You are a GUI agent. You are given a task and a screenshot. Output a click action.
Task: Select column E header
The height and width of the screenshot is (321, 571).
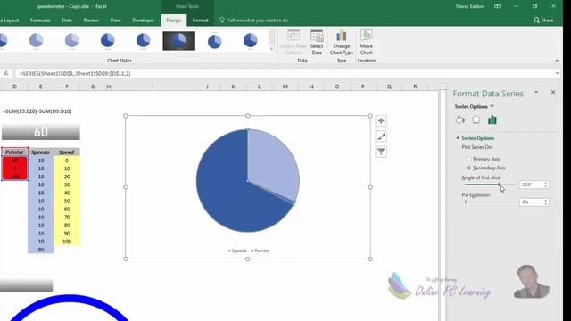click(x=40, y=86)
